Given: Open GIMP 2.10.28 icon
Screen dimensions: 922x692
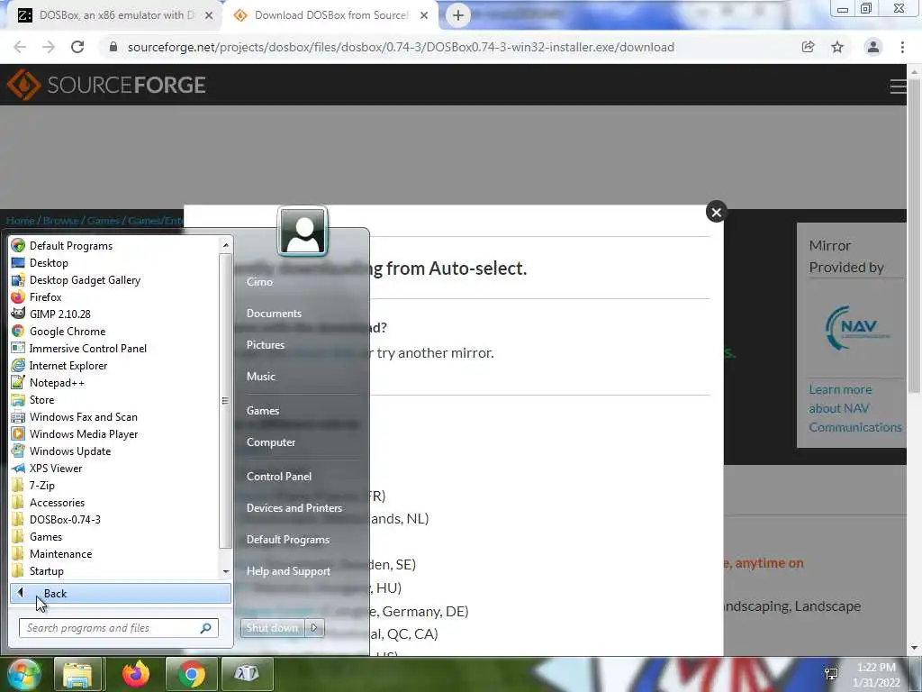Looking at the screenshot, I should [x=18, y=314].
